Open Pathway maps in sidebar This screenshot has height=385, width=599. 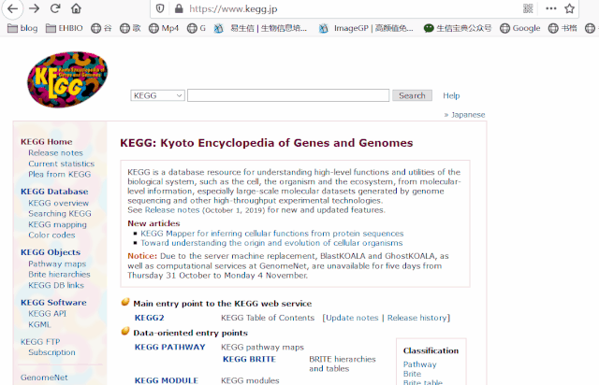click(x=57, y=264)
